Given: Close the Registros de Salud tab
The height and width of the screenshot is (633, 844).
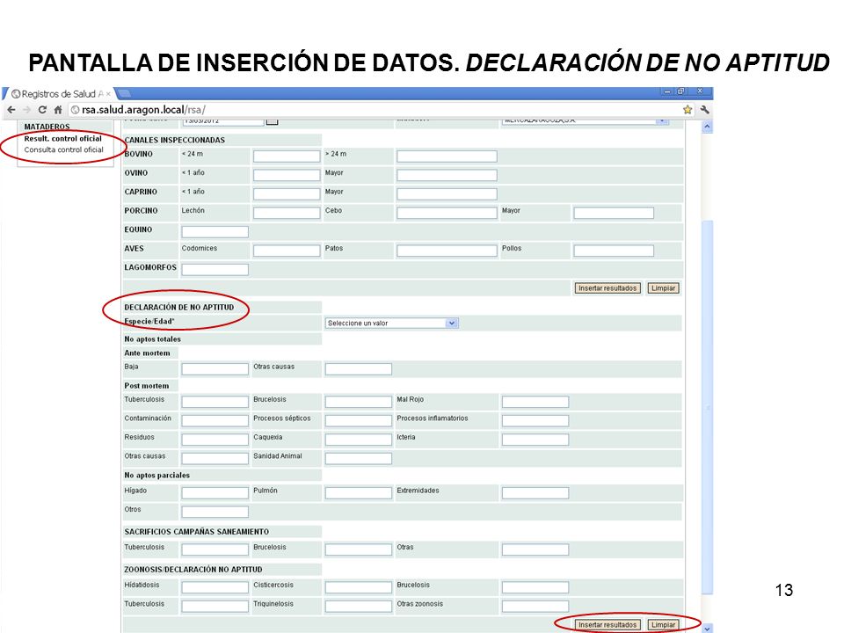Looking at the screenshot, I should pos(108,94).
